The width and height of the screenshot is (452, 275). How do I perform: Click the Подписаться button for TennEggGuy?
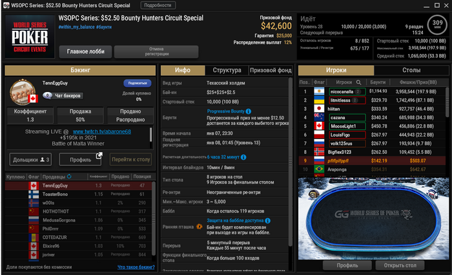(138, 83)
